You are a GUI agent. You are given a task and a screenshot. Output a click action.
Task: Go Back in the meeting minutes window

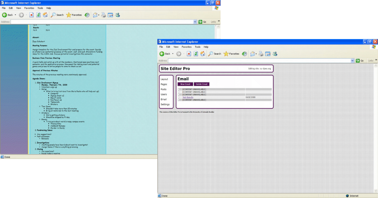(x=8, y=15)
